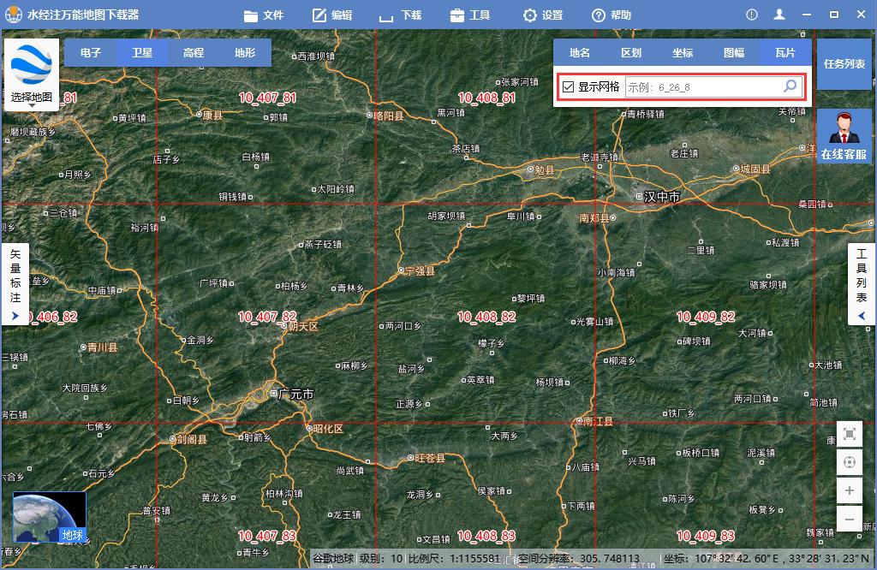877x570 pixels.
Task: Click the user account icon in titlebar
Action: click(780, 14)
